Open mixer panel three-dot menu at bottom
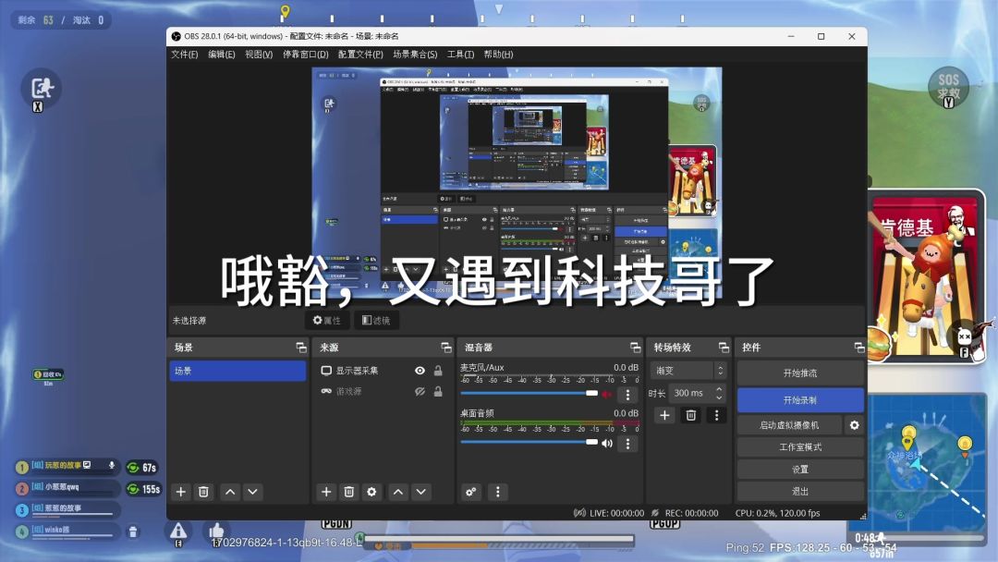This screenshot has height=562, width=998. tap(498, 492)
